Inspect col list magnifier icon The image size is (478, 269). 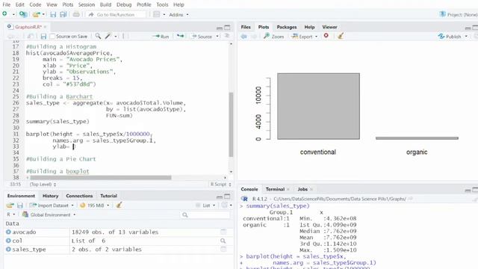tap(223, 241)
